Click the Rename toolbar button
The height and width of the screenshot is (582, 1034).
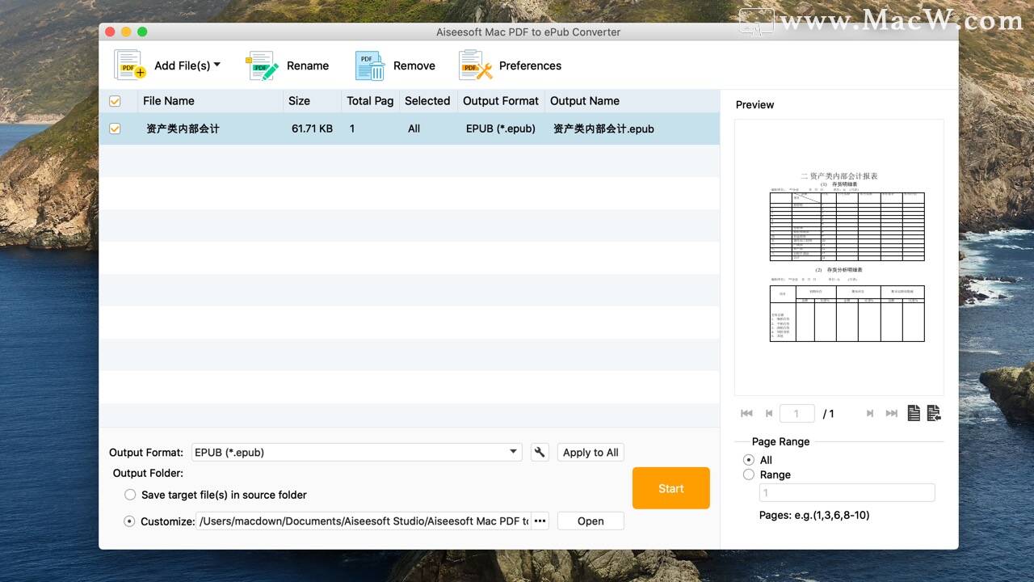point(288,65)
